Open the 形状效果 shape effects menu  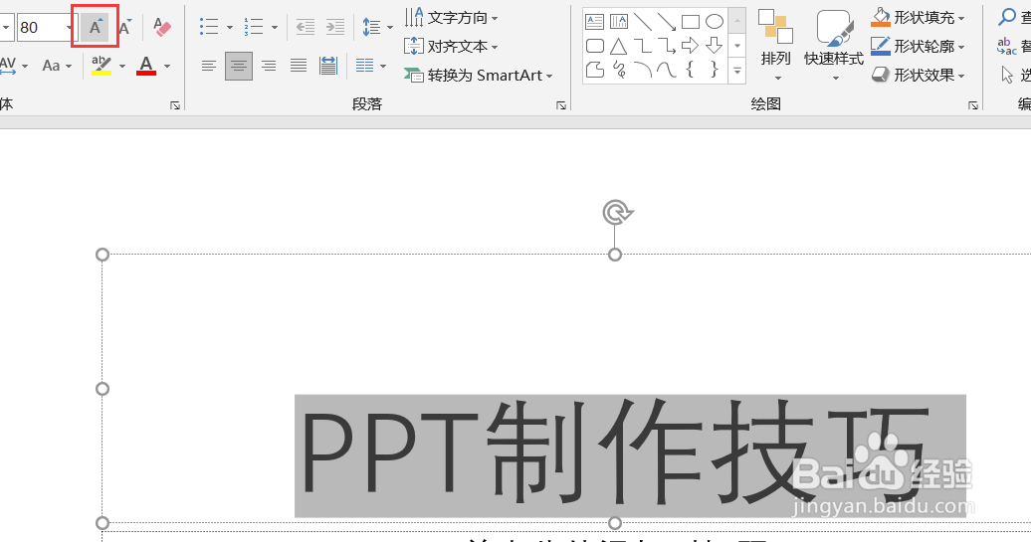tap(918, 76)
